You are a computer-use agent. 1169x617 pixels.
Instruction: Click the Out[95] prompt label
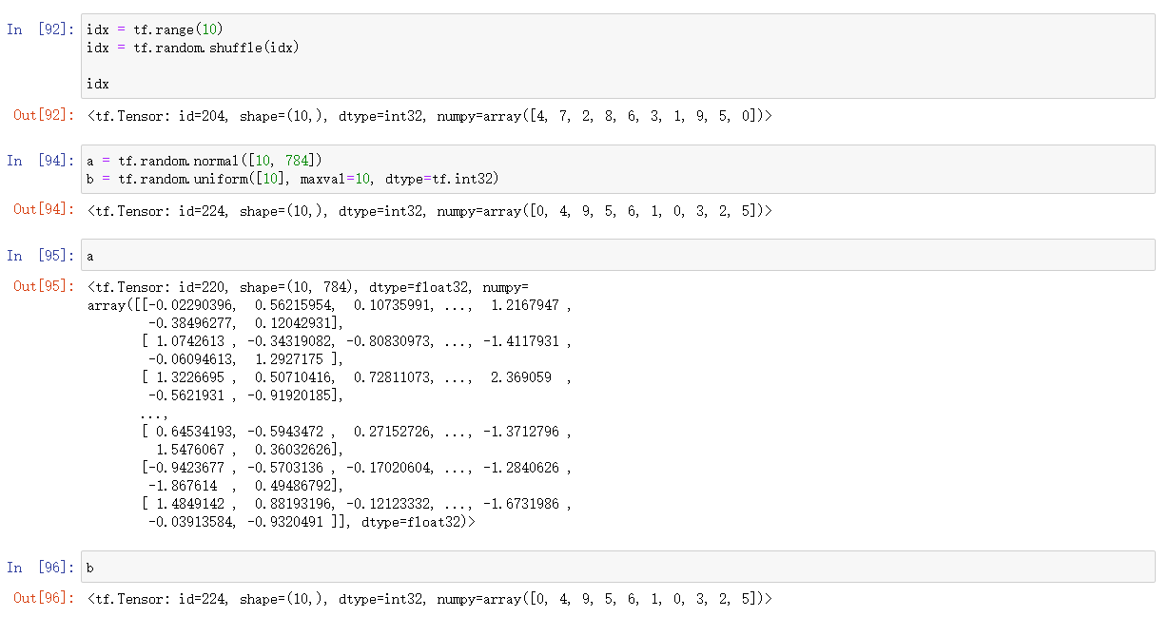tap(44, 286)
